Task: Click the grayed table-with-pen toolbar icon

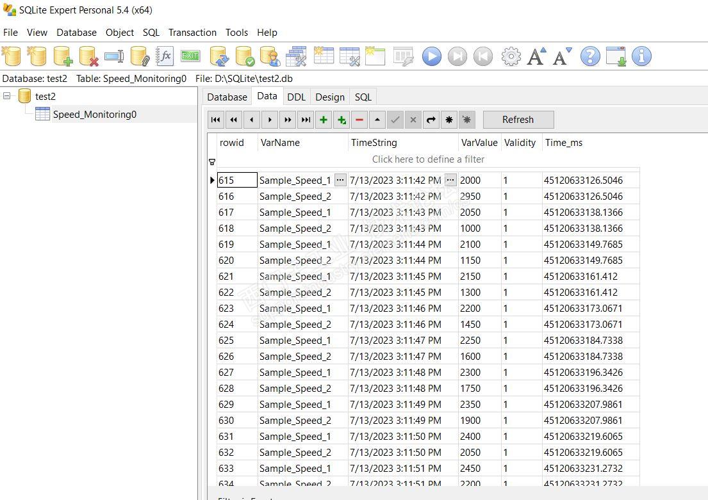Action: [403, 56]
